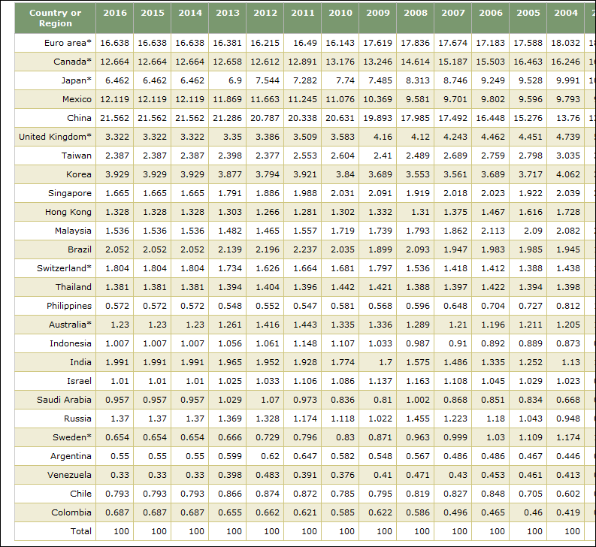Select India's 2005 value 1.252

click(x=528, y=362)
